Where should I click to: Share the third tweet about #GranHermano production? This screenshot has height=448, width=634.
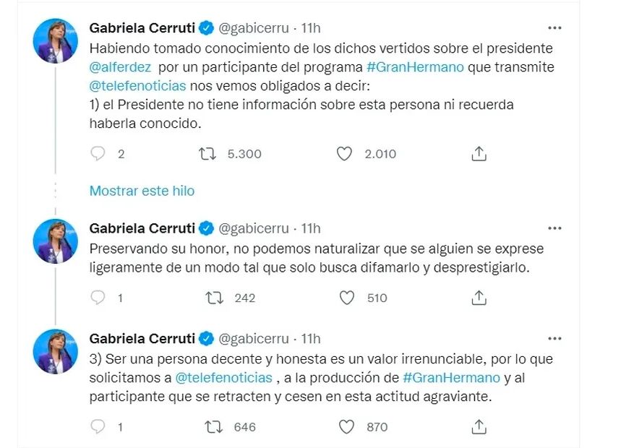click(x=479, y=427)
